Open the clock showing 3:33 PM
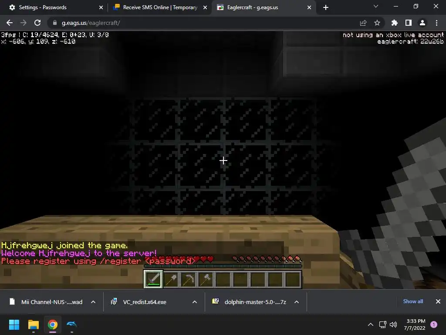Viewport: 446px width, 335px height. click(x=415, y=325)
